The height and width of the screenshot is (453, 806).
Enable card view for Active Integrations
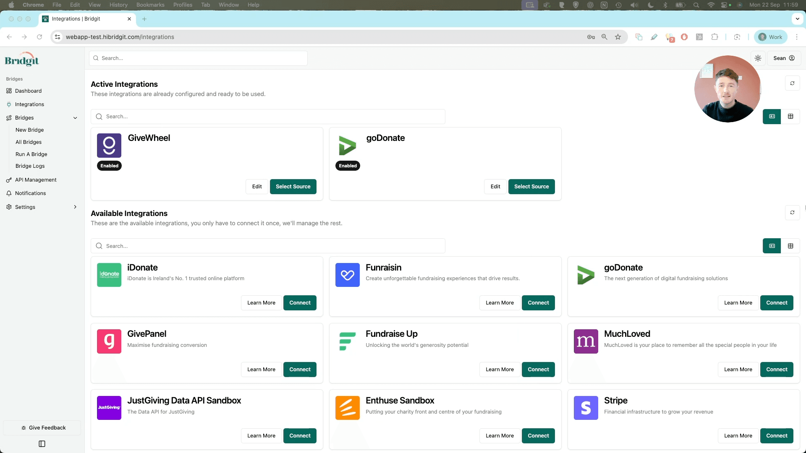pyautogui.click(x=772, y=116)
